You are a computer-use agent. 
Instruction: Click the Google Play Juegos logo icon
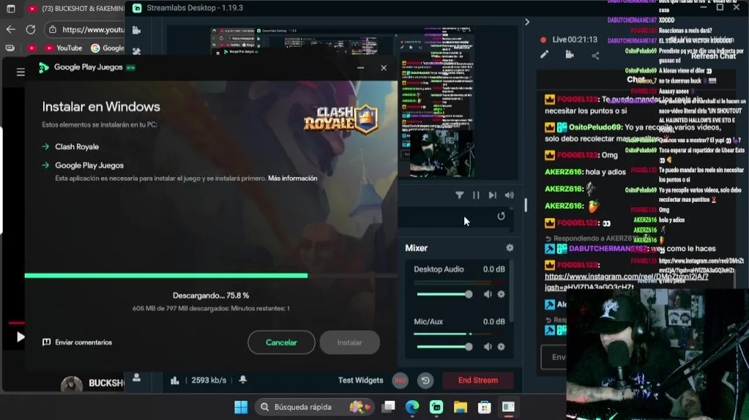pyautogui.click(x=44, y=68)
